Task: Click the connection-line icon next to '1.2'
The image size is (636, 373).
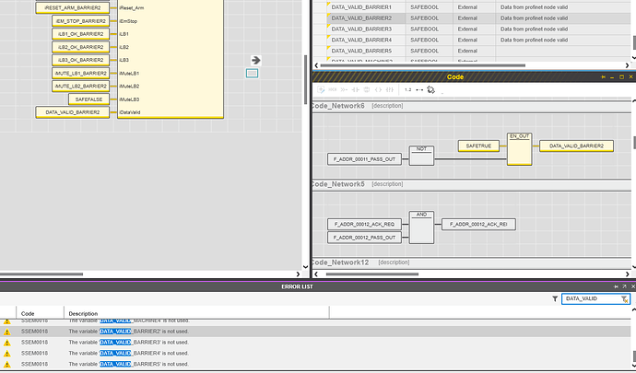Action: coord(419,89)
